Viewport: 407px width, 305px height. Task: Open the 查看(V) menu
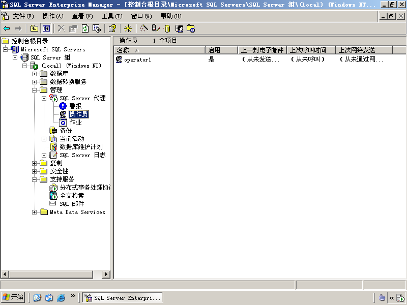tap(82, 16)
